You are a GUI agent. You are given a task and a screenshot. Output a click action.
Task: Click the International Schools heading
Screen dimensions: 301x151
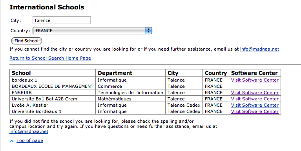(x=47, y=7)
